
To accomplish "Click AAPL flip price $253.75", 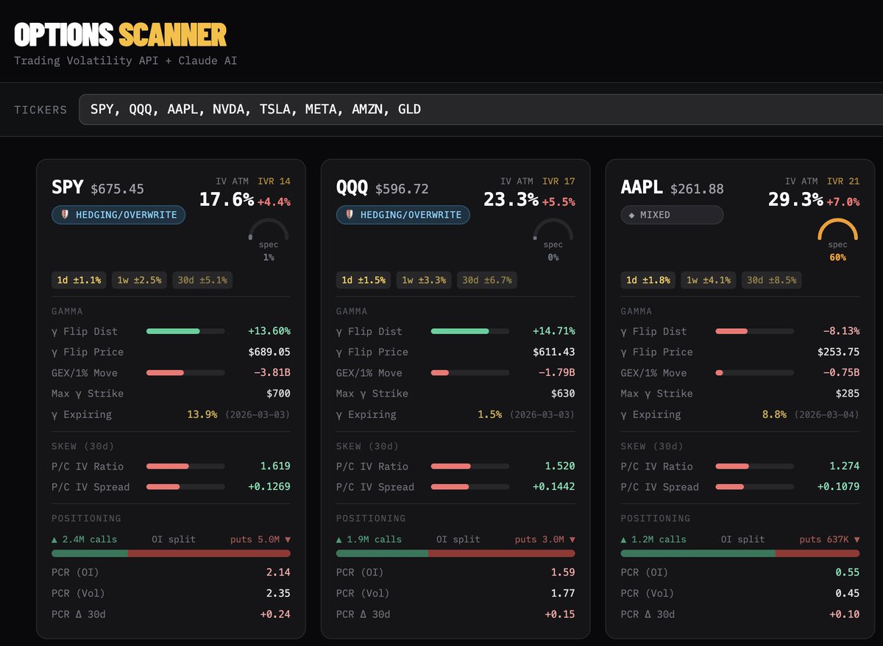I will pyautogui.click(x=839, y=352).
